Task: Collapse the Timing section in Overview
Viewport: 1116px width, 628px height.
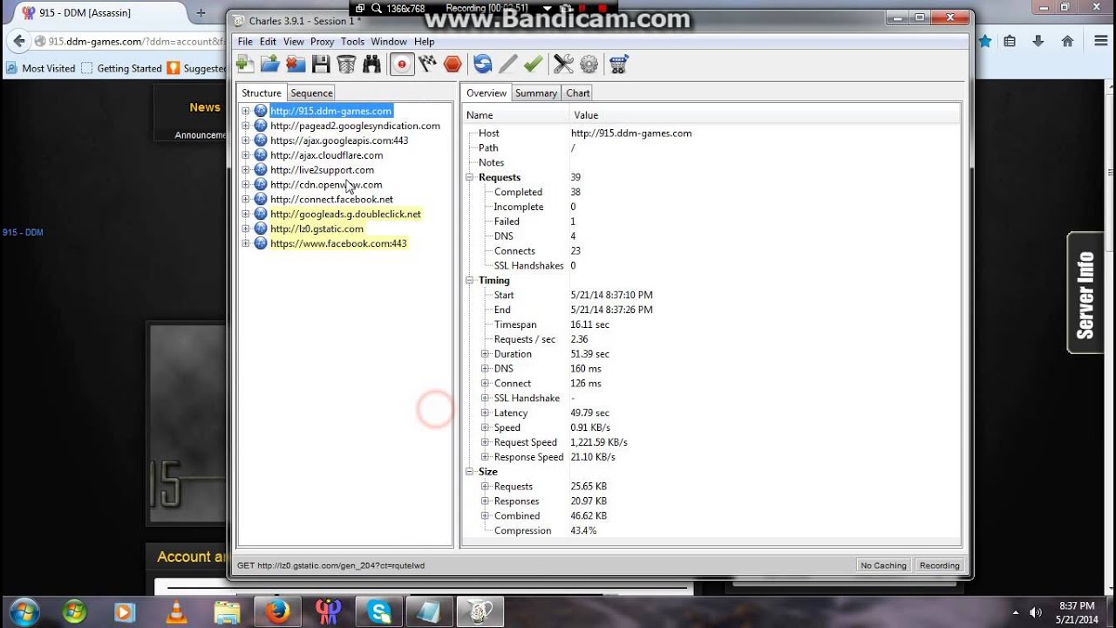Action: pos(470,280)
